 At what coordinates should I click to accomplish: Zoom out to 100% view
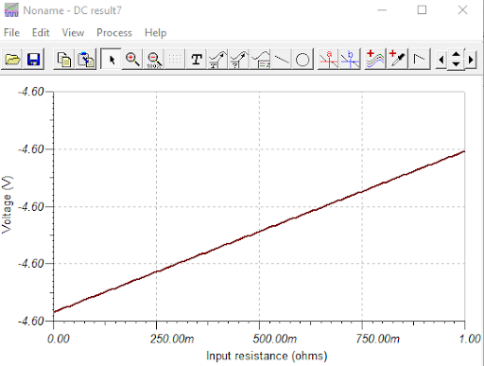154,60
